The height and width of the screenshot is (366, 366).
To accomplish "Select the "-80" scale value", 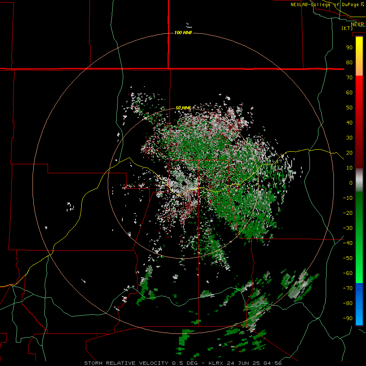I will (348, 303).
